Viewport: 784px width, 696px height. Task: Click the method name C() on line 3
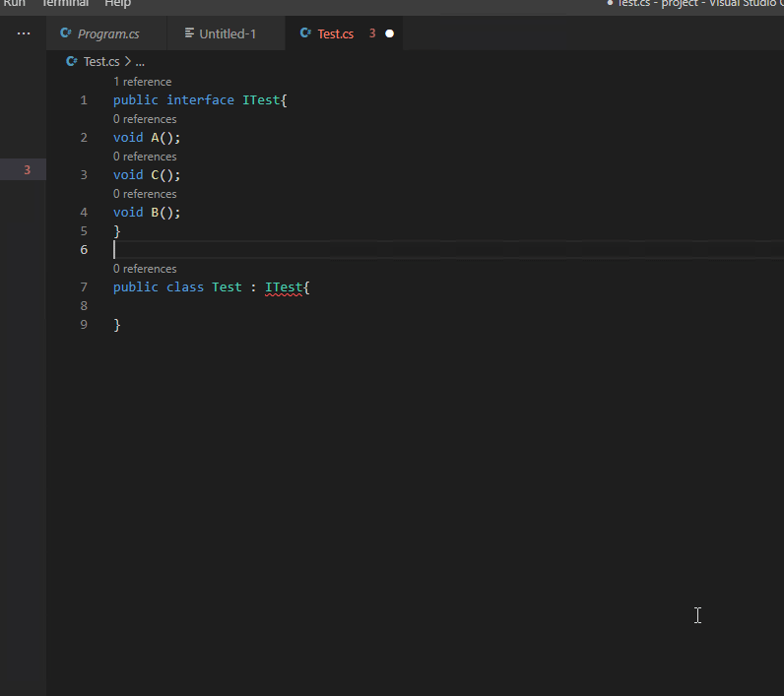tap(155, 175)
